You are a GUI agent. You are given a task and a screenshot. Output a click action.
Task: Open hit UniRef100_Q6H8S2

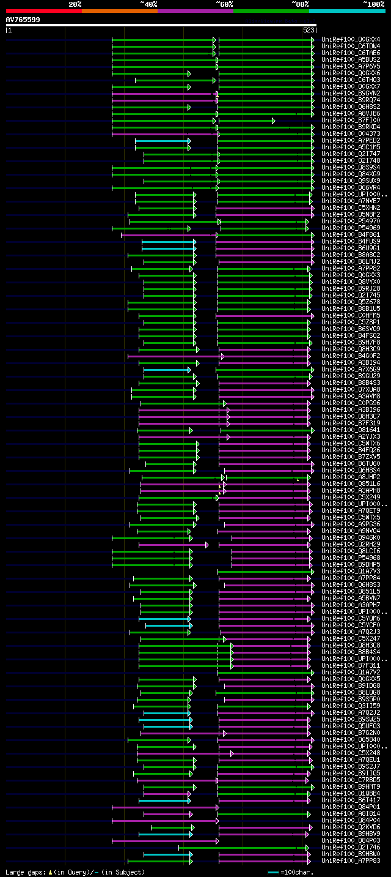[351, 106]
